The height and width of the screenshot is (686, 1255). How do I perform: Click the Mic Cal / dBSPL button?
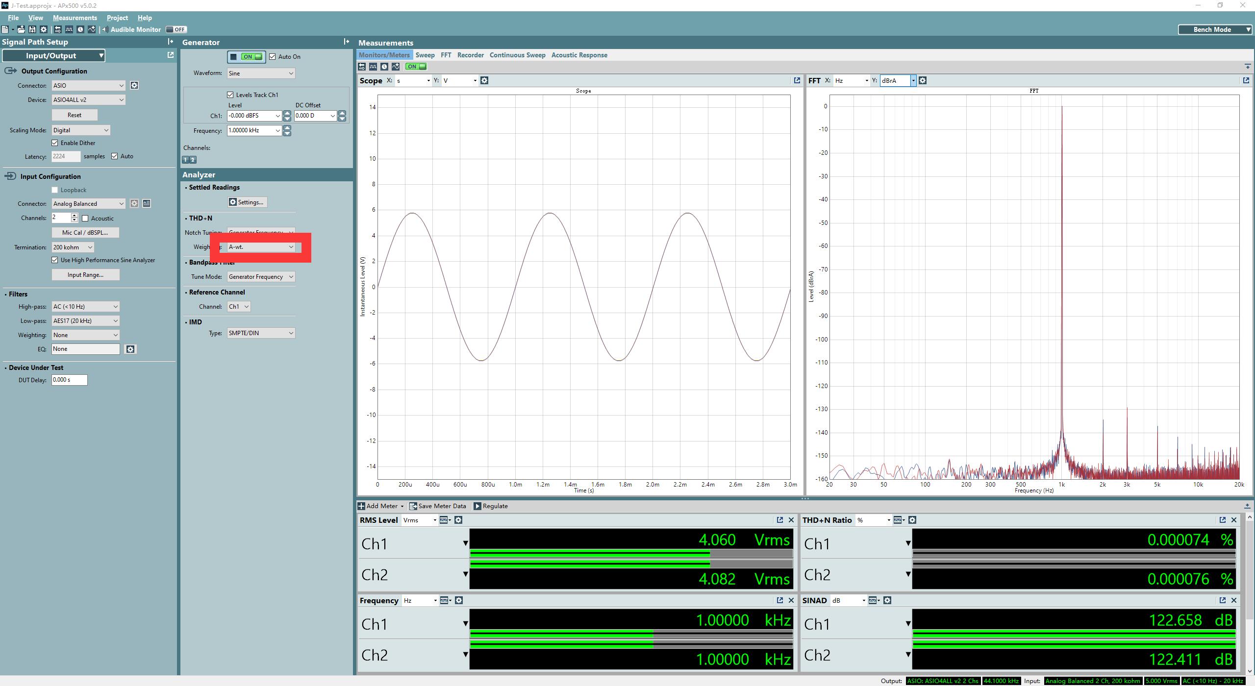(85, 233)
